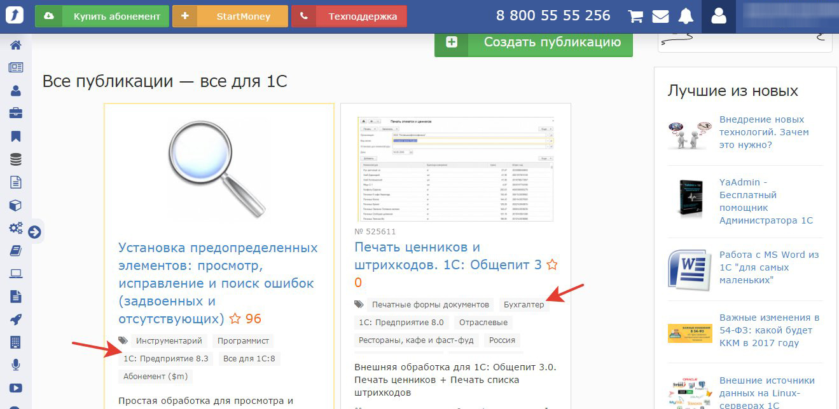Open the cube icon in the sidebar

click(15, 205)
